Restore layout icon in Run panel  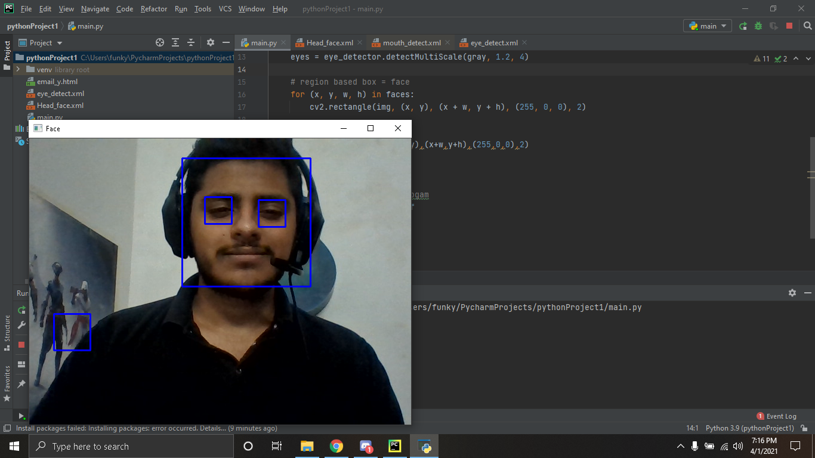point(21,364)
